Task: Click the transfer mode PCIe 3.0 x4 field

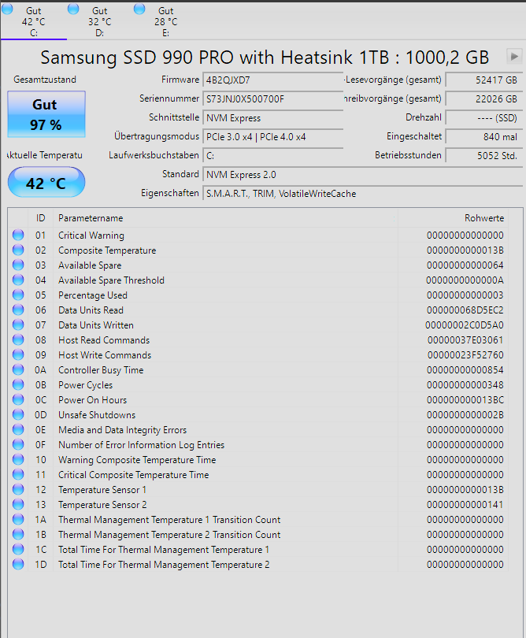Action: click(272, 137)
